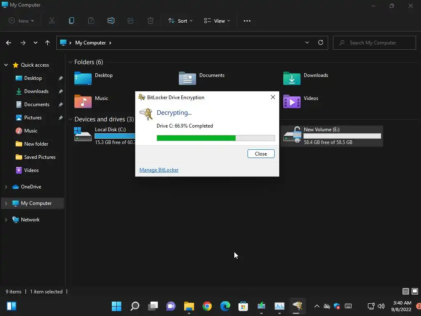The height and width of the screenshot is (316, 421).
Task: Open the See more ellipsis menu
Action: coord(247,21)
